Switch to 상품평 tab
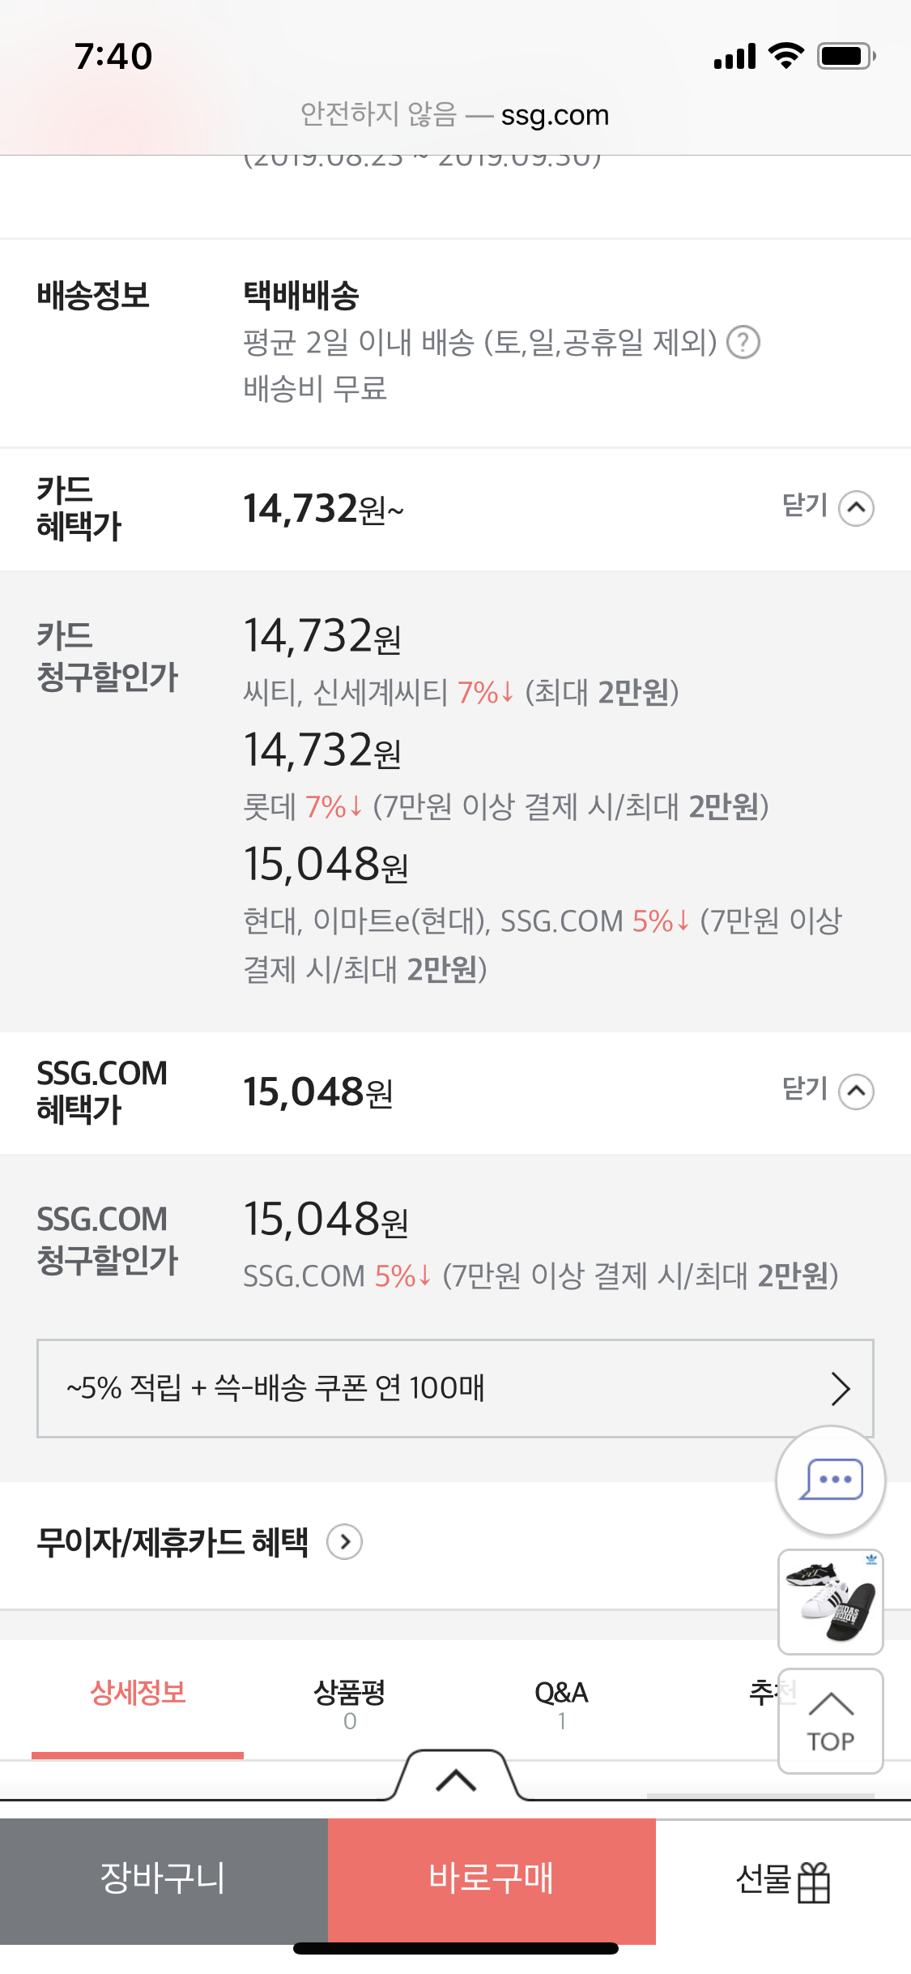The width and height of the screenshot is (911, 1974). 349,1701
